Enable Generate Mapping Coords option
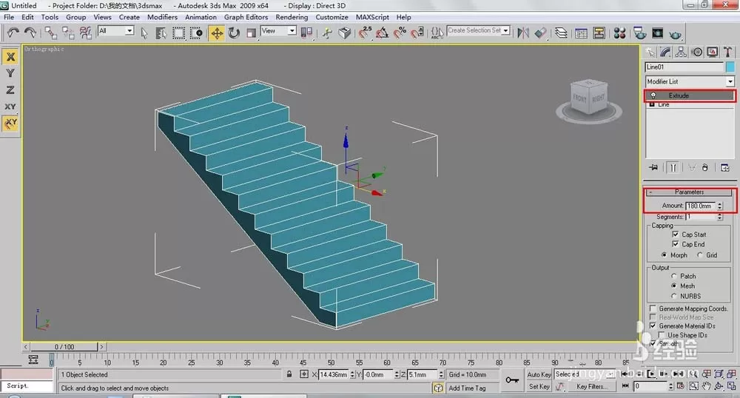Viewport: 740px width, 398px height. [653, 308]
